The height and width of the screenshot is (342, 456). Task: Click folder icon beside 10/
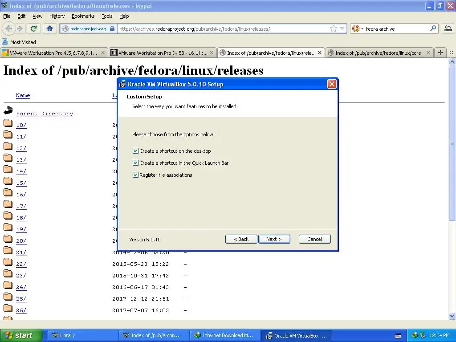(8, 123)
